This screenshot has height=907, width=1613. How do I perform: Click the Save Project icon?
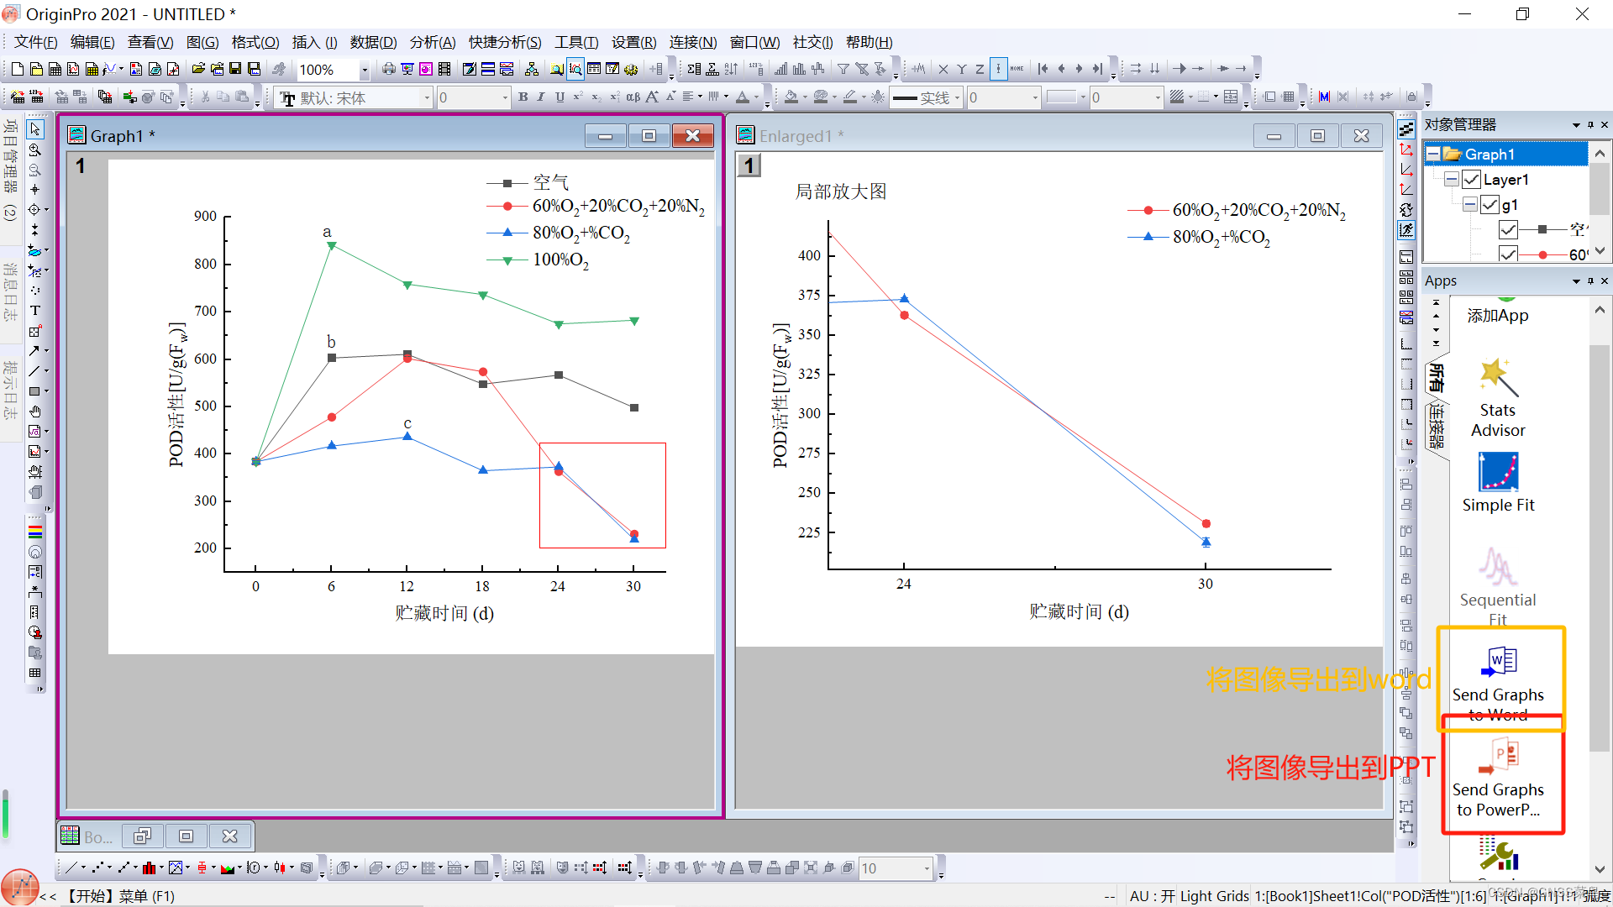pos(235,70)
